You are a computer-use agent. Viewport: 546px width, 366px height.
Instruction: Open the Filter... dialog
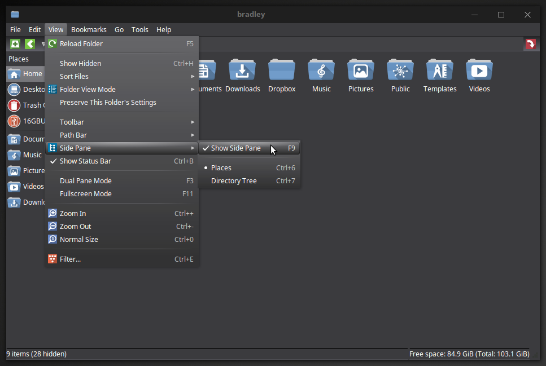pos(70,259)
